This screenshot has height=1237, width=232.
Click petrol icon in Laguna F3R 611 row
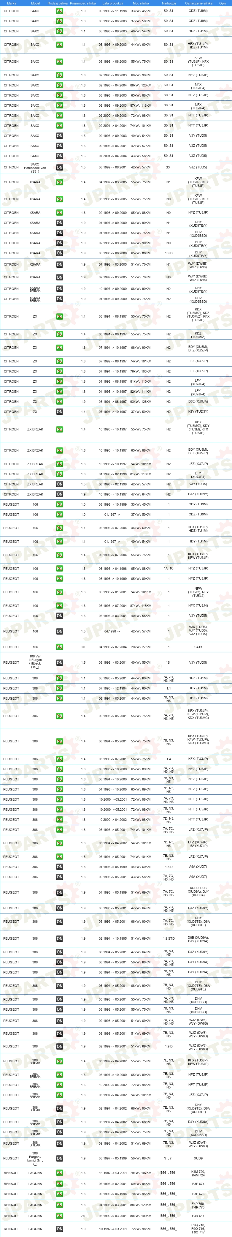[59, 1216]
